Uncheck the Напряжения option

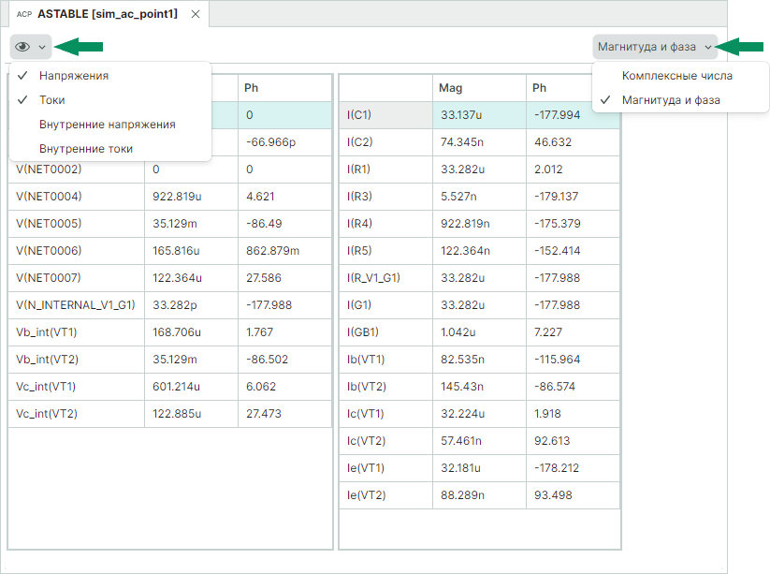(74, 76)
